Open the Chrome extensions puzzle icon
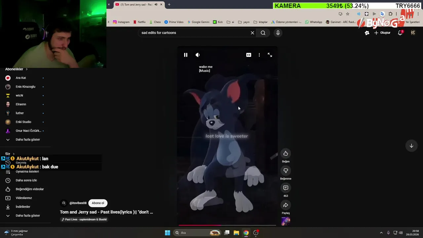423x238 pixels. coord(390,14)
